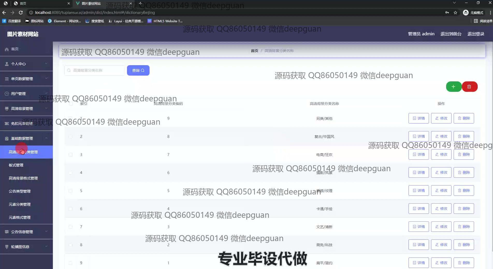Viewport: 493px width, 269px height.
Task: Click the icon for 高清背景管理
Action: 7,109
